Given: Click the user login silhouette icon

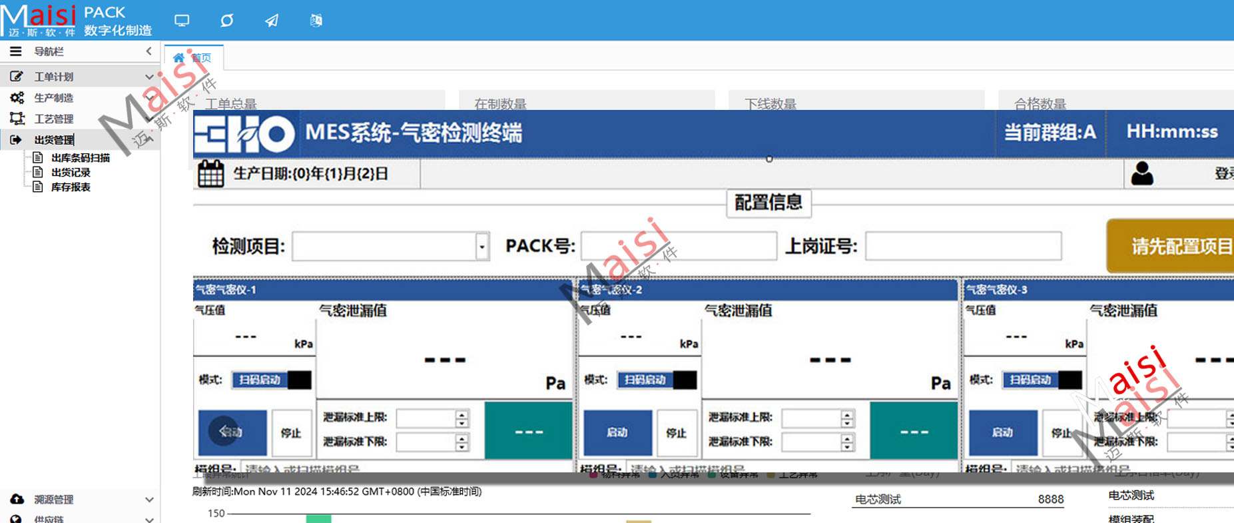Looking at the screenshot, I should click(1142, 174).
